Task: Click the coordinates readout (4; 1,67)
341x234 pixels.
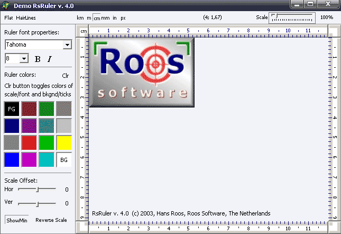Action: [213, 17]
